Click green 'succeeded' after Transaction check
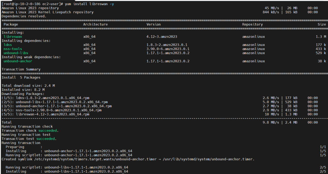 47,130
